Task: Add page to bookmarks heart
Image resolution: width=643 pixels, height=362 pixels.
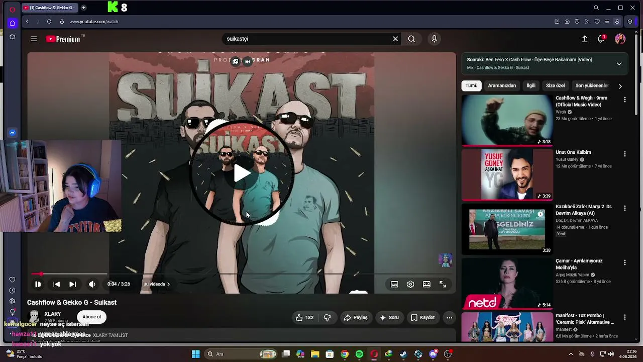Action: pyautogui.click(x=597, y=22)
